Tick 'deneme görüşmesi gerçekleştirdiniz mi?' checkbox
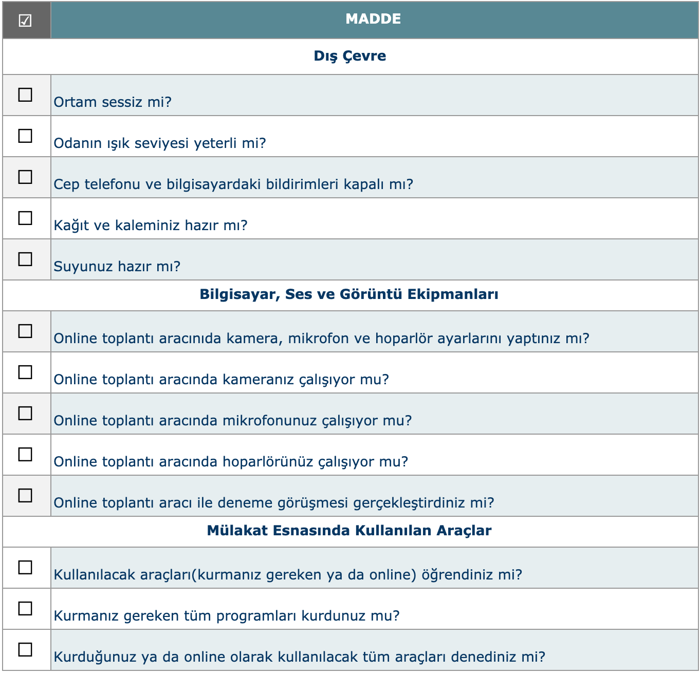The width and height of the screenshot is (700, 674). click(x=25, y=496)
